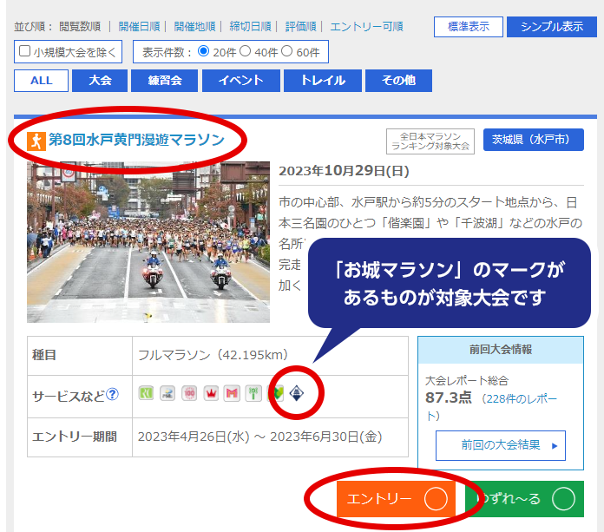This screenshot has width=604, height=532.
Task: Switch to the 大会 category tab
Action: coord(99,81)
